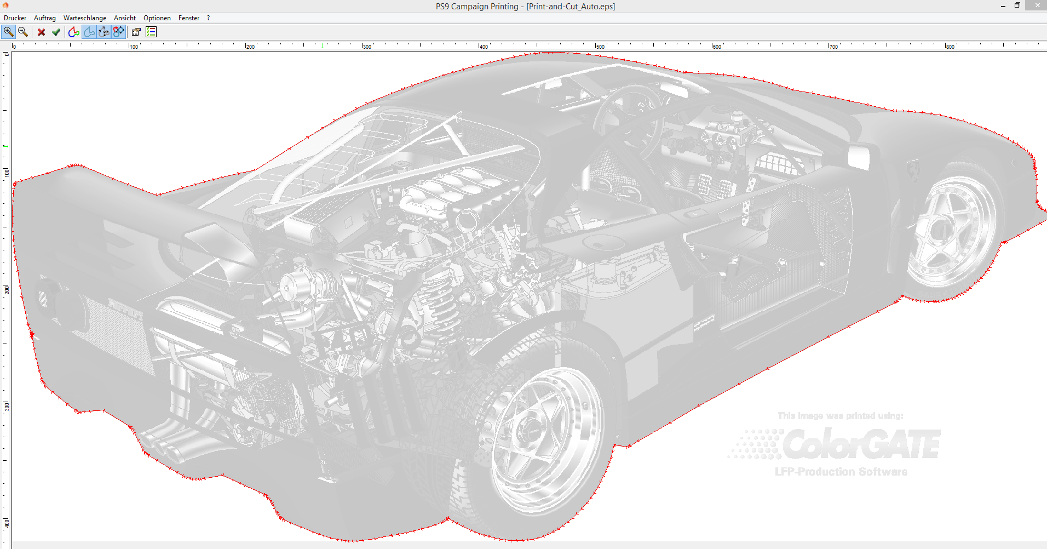This screenshot has width=1047, height=549.
Task: Open the Drucker menu
Action: pyautogui.click(x=15, y=18)
